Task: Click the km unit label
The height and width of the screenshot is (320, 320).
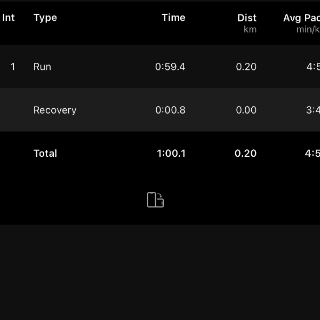Action: 250,29
